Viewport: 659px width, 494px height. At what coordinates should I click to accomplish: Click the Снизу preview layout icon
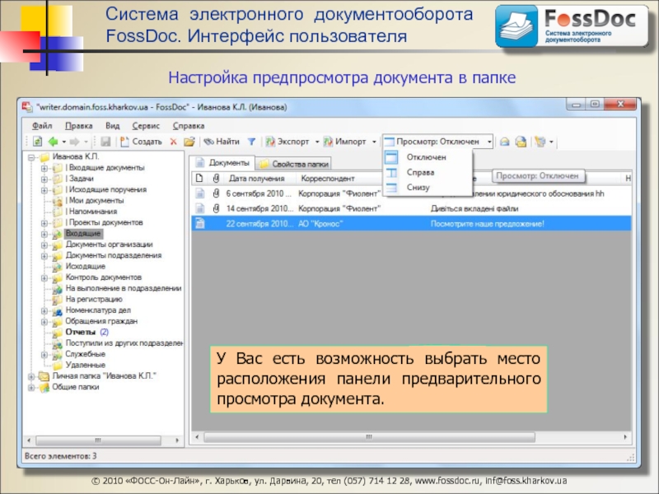point(391,188)
